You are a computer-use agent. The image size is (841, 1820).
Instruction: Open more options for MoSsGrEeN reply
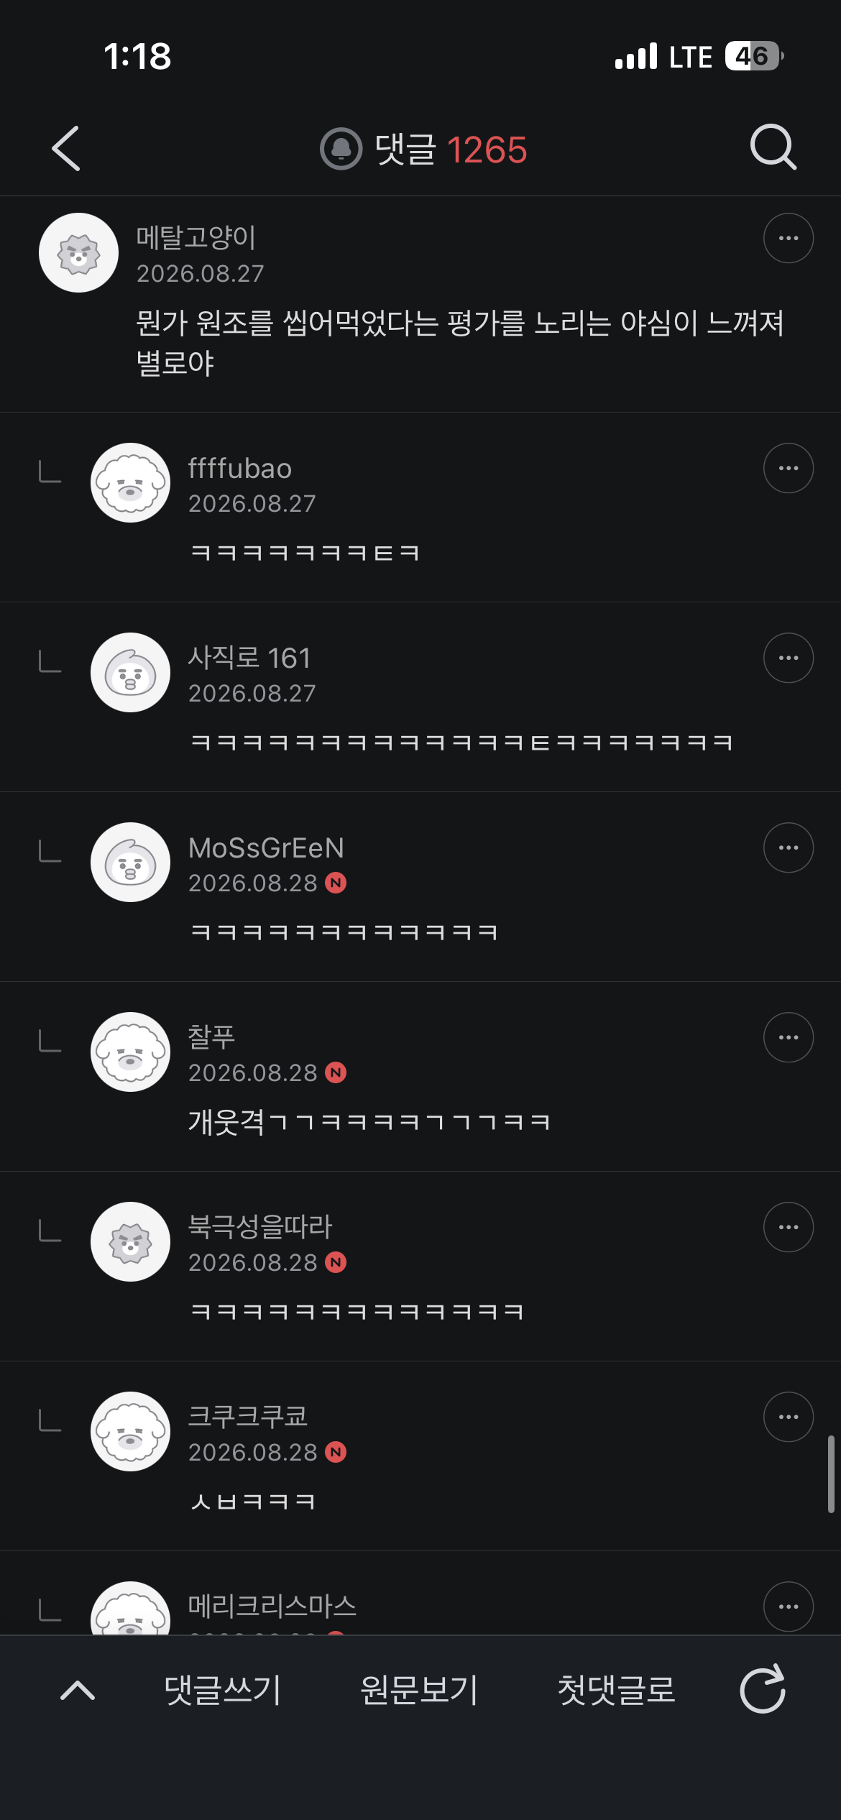coord(789,847)
